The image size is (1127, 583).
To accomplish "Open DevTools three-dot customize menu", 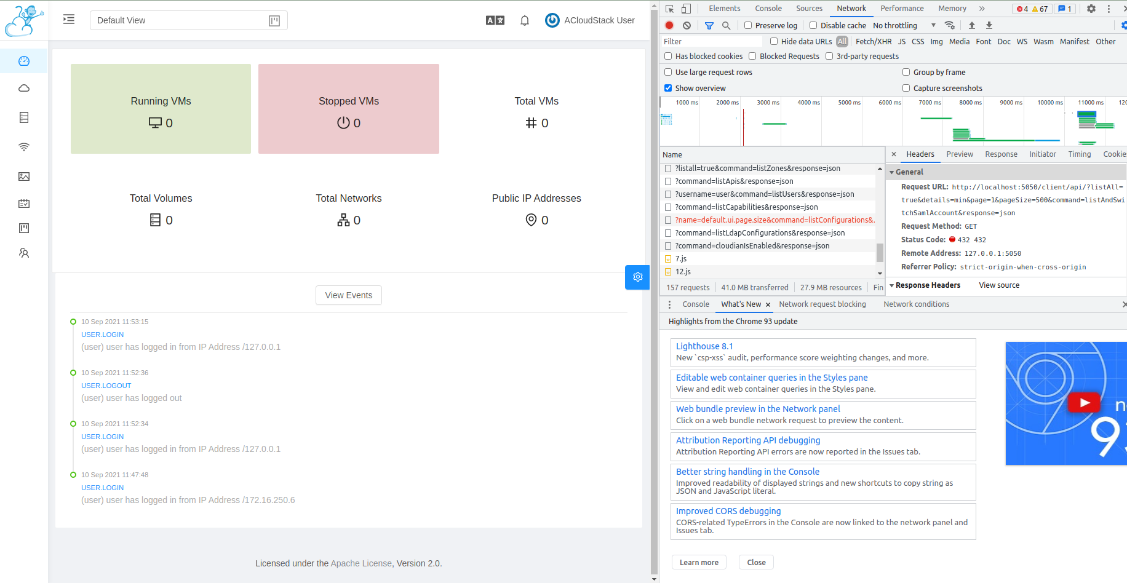I will pyautogui.click(x=1109, y=9).
